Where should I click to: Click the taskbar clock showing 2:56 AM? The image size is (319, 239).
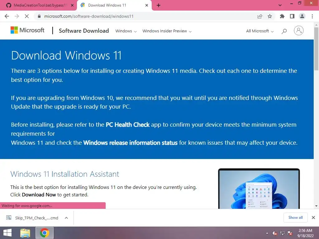(x=305, y=233)
